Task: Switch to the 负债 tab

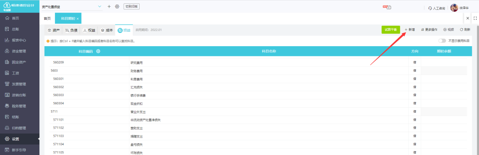Action: pyautogui.click(x=71, y=30)
